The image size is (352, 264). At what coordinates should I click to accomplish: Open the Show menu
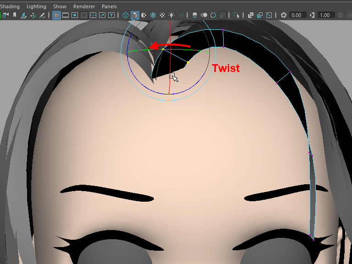point(60,6)
